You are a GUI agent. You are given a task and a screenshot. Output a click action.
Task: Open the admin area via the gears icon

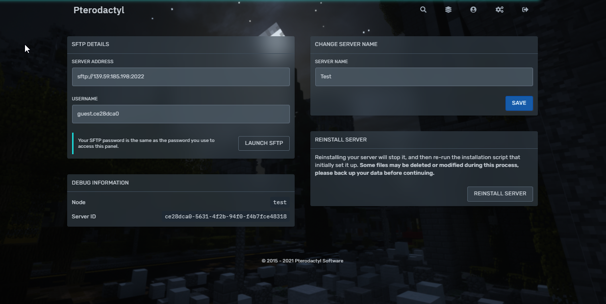point(499,10)
